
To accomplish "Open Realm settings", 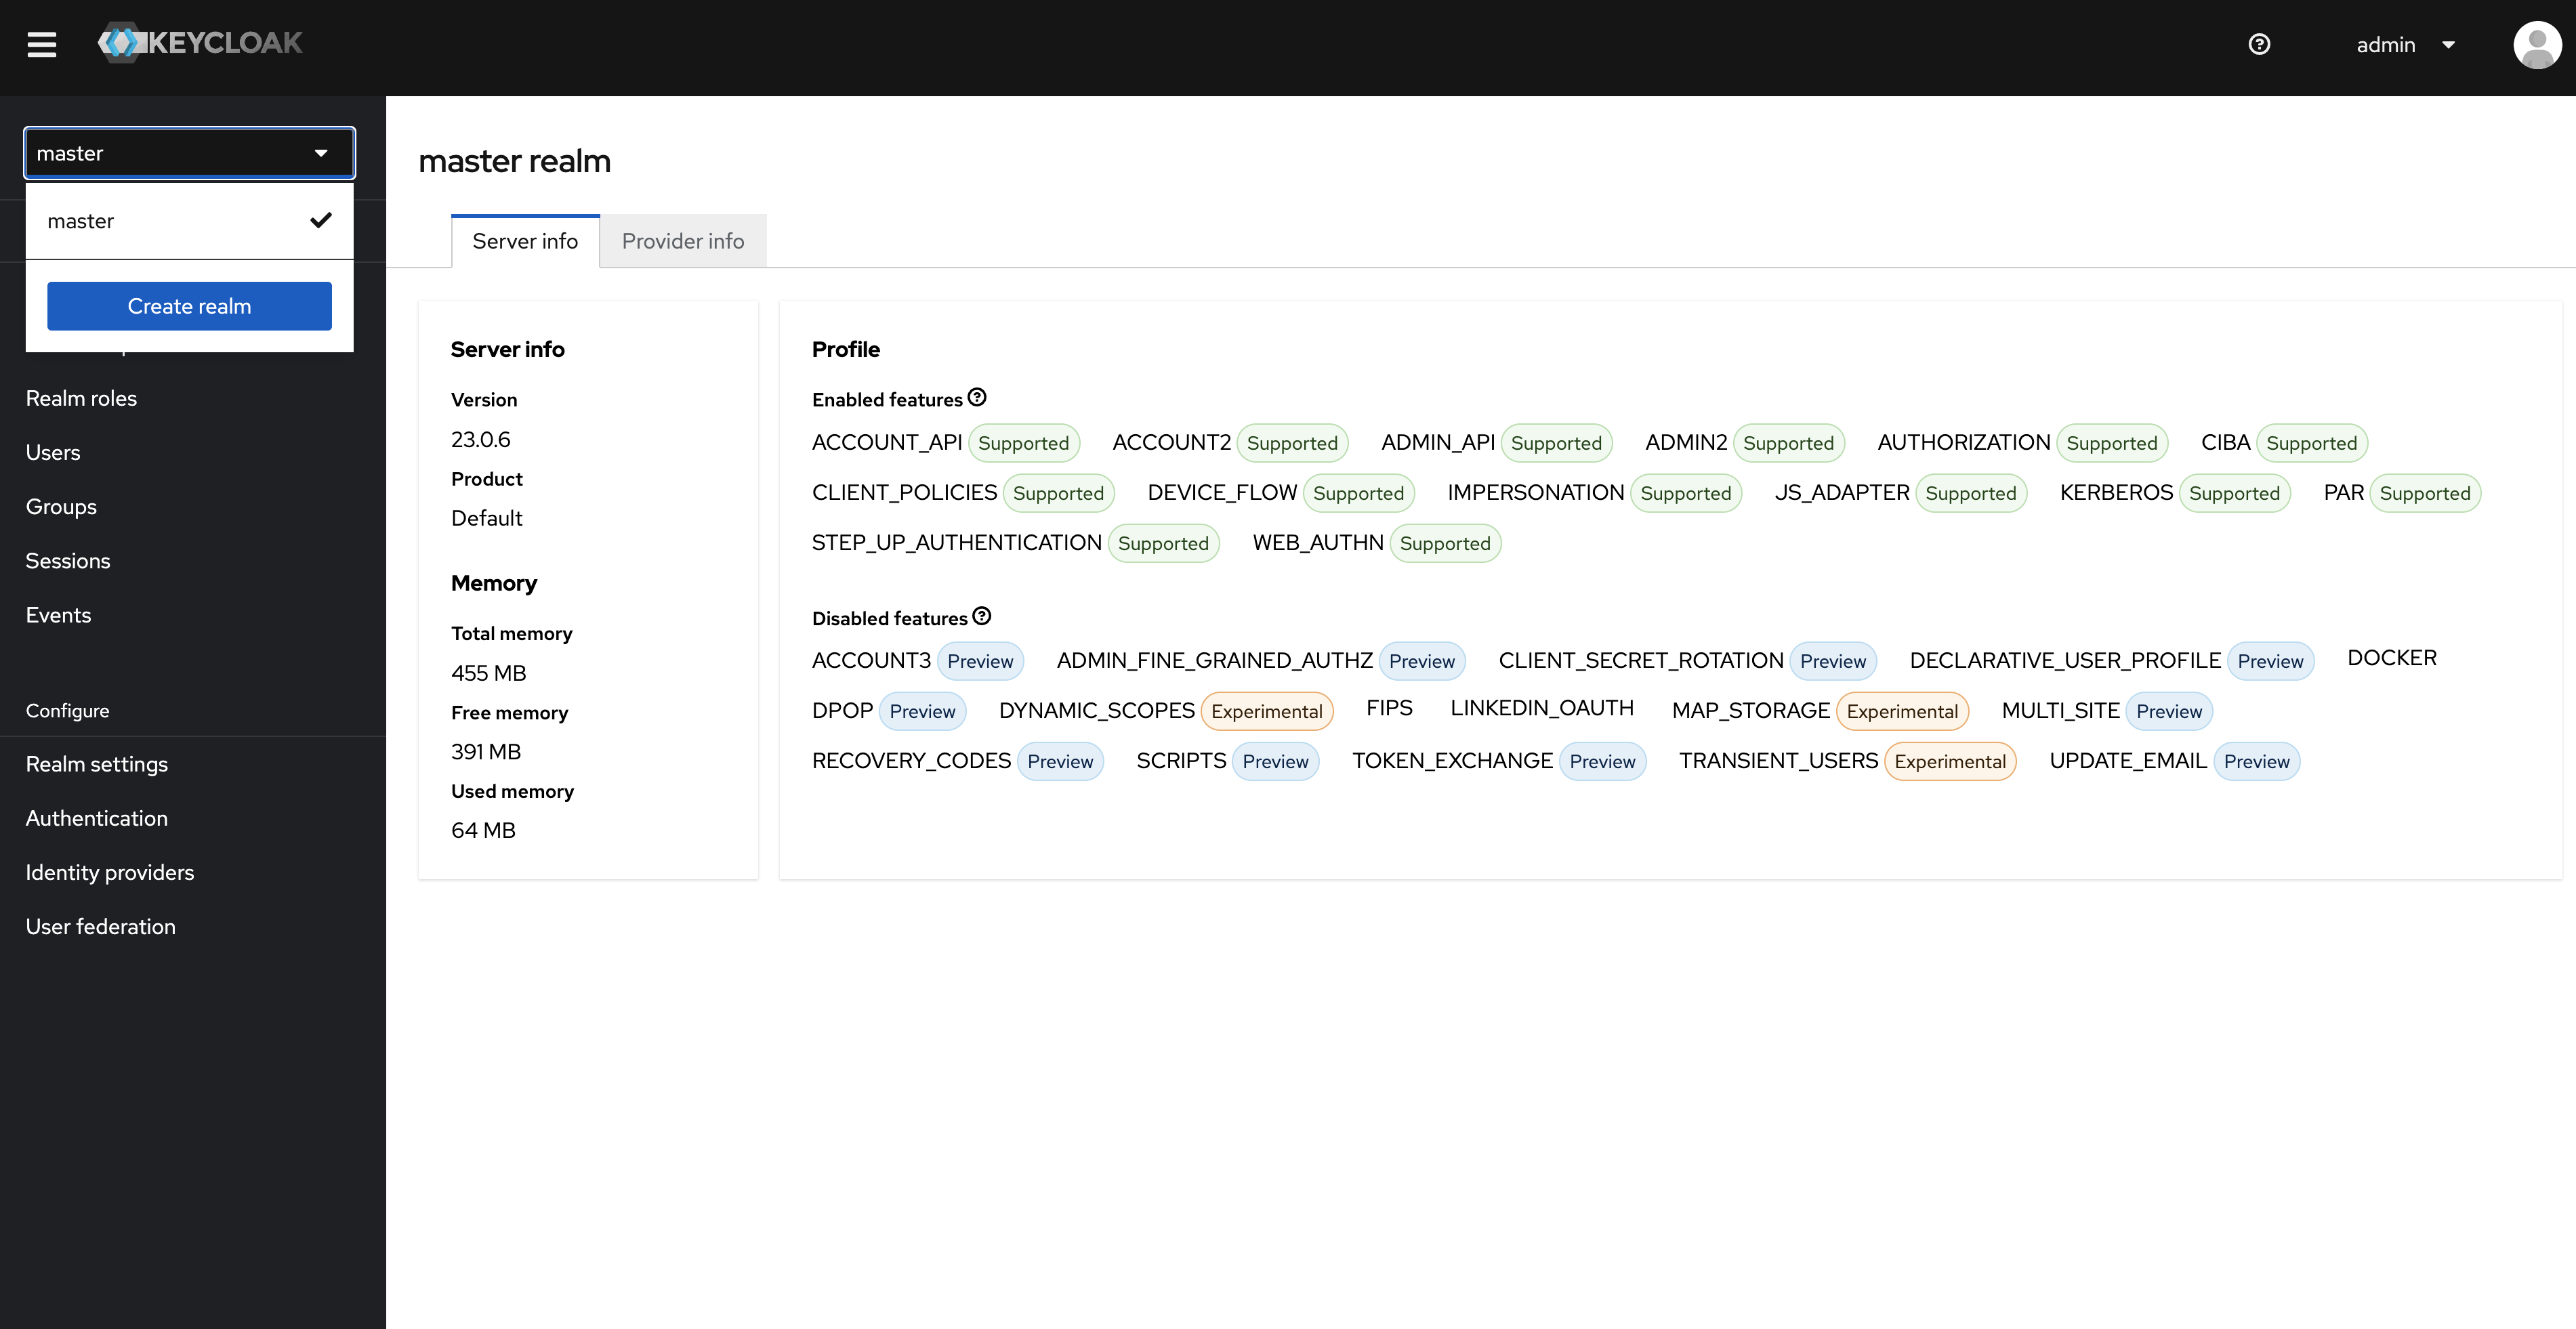I will tap(96, 764).
